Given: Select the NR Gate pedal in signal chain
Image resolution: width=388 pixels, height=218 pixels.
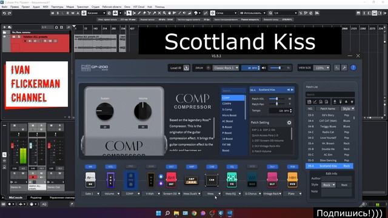Looking at the screenshot, I should [x=90, y=180].
